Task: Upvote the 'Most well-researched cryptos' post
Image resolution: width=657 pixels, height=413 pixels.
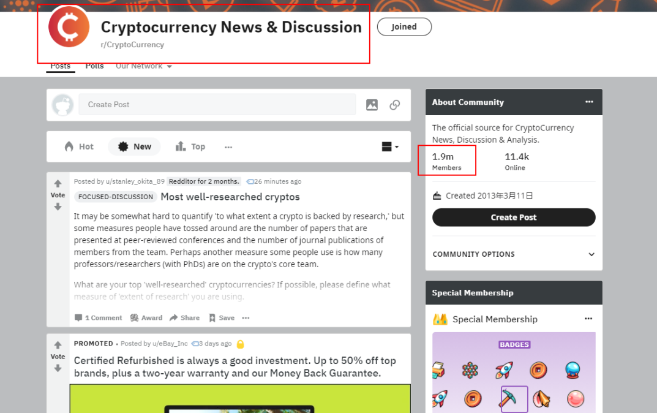Action: tap(58, 183)
